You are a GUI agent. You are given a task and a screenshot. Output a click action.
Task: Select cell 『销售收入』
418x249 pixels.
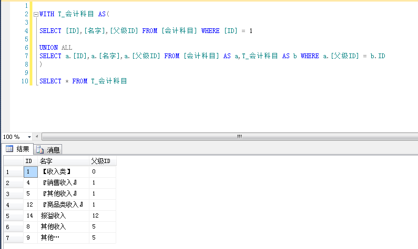63,182
